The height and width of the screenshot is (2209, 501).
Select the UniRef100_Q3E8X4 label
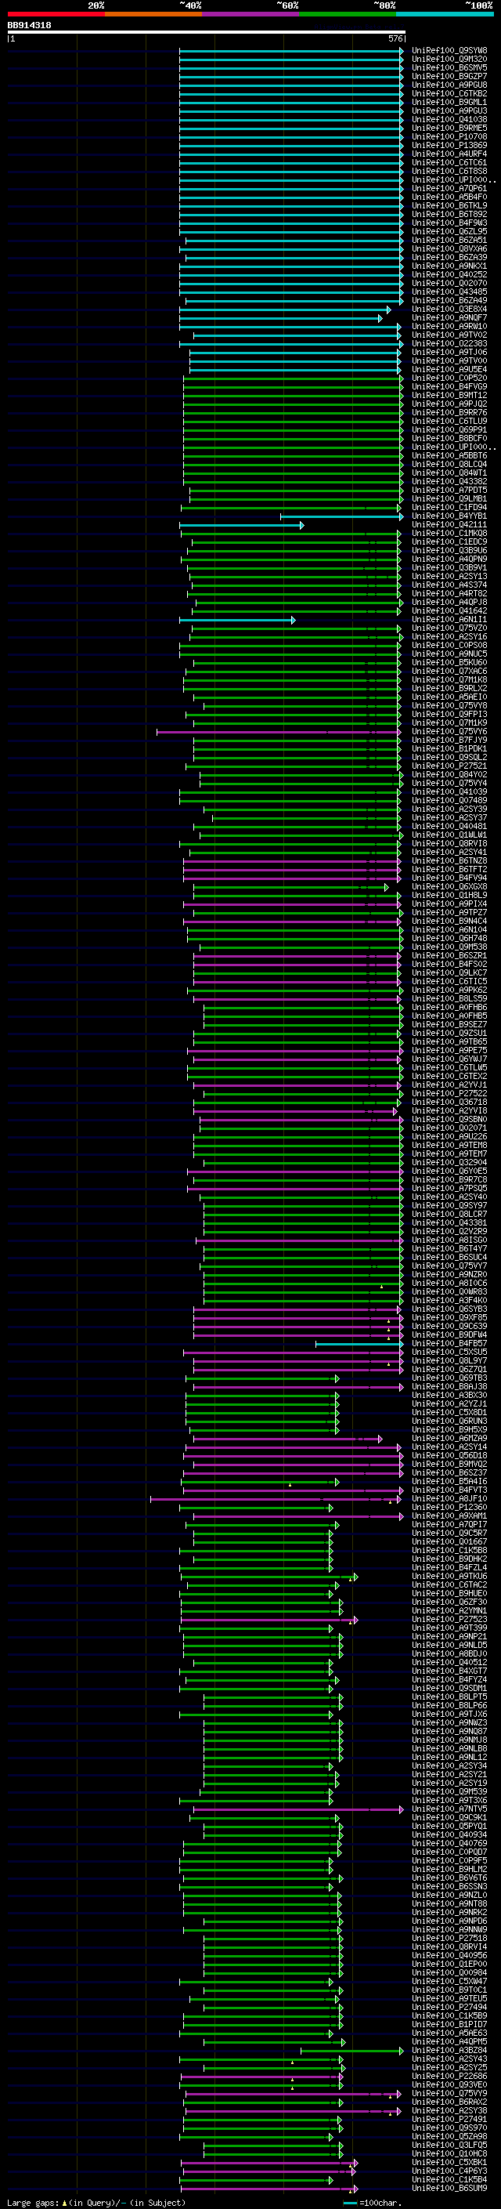click(449, 310)
